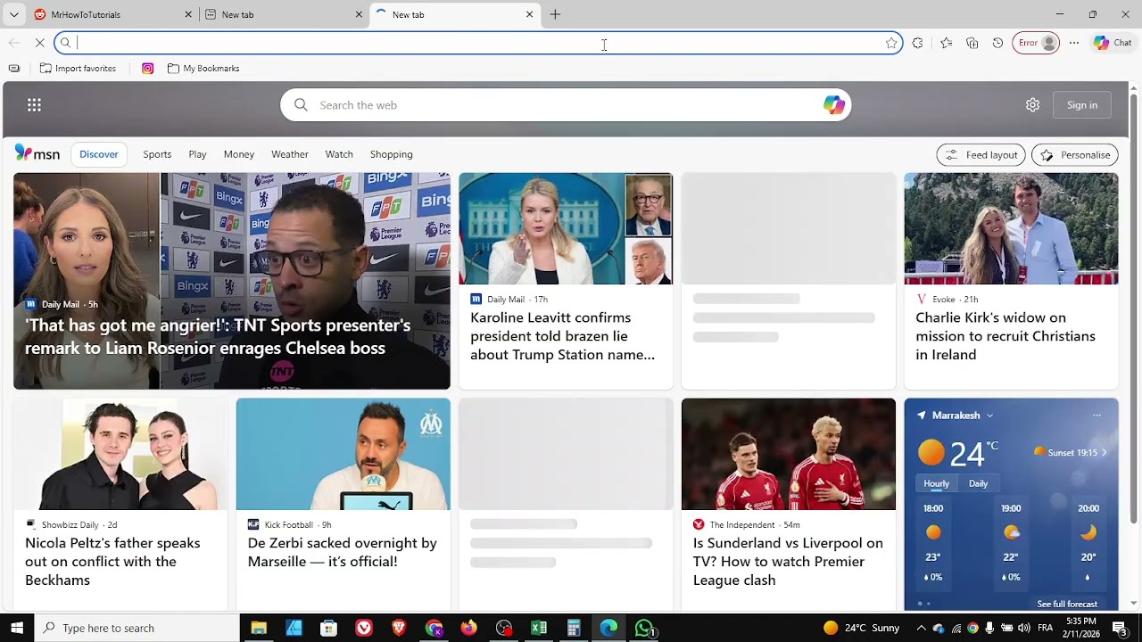Open the Windows Start menu
Viewport: 1142px width, 642px height.
[16, 628]
